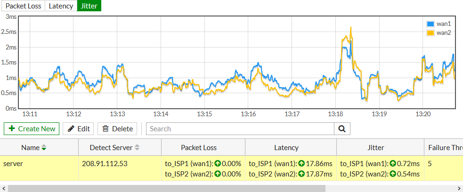Viewport: 463px width, 192px height.
Task: Click wan1 packet loss green up-arrow status icon
Action: pyautogui.click(x=218, y=164)
